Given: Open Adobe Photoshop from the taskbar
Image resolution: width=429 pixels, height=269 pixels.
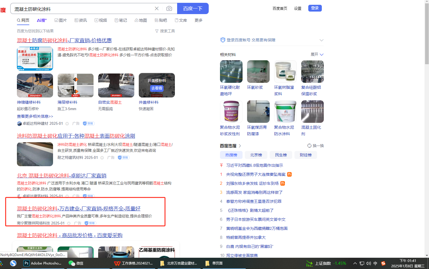Looking at the screenshot, I should click(x=43, y=263).
